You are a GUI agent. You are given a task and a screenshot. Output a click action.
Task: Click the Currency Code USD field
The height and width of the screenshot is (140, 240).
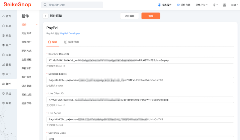click(140, 138)
